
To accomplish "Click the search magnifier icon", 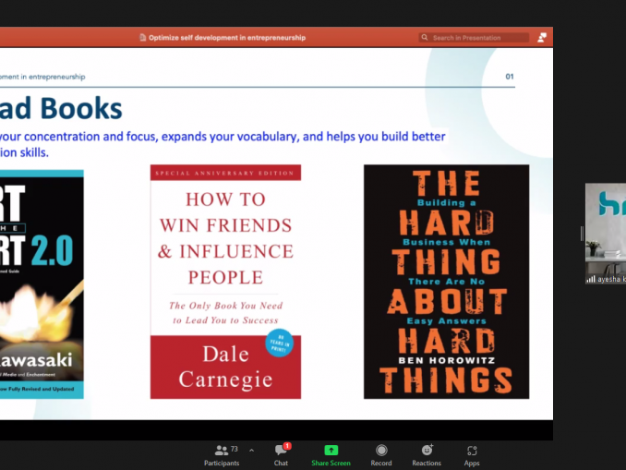I will point(425,38).
